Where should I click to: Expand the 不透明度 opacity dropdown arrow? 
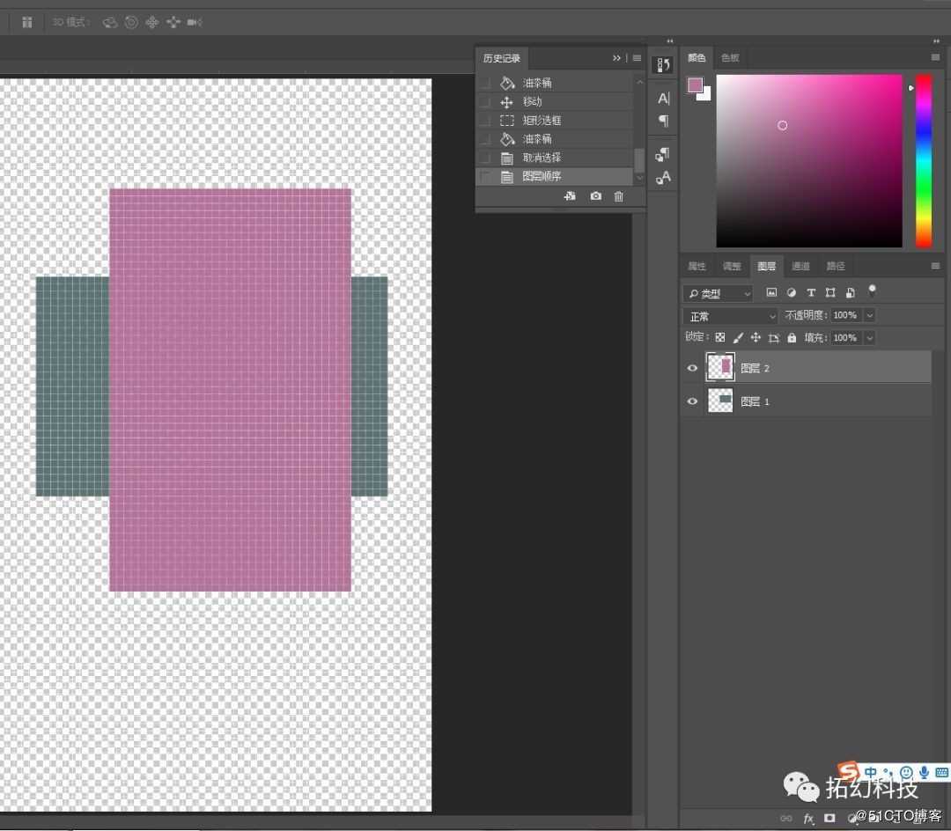point(870,316)
